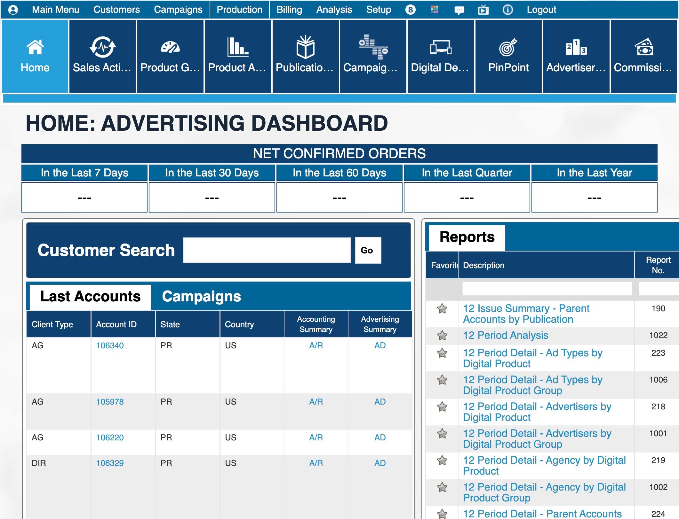The height and width of the screenshot is (519, 679).
Task: Open the Sales Activity tile icon
Action: pyautogui.click(x=102, y=47)
